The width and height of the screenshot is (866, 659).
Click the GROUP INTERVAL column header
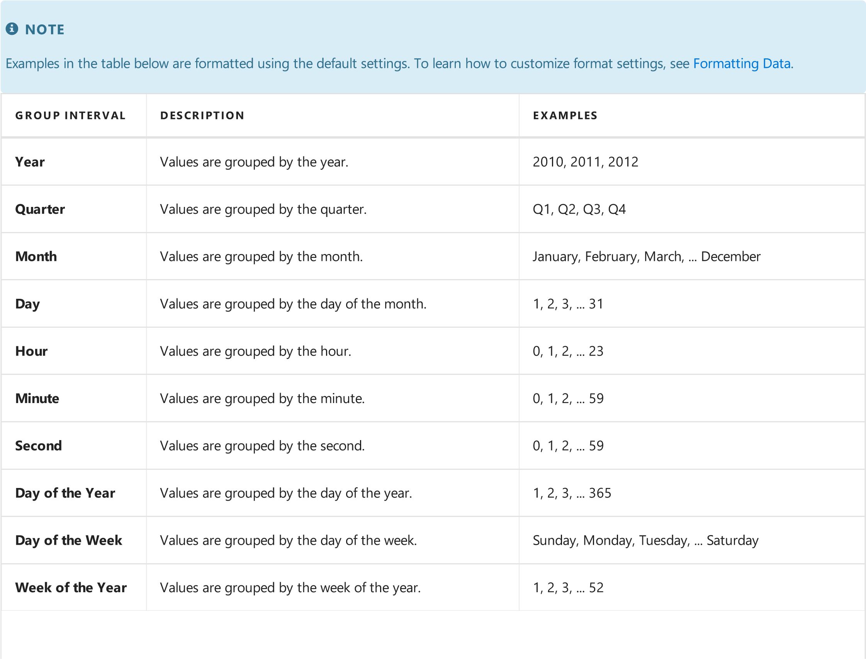(71, 116)
